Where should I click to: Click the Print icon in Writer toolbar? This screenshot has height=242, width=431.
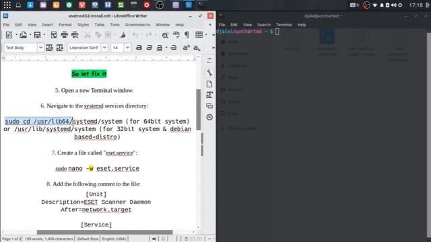point(65,35)
